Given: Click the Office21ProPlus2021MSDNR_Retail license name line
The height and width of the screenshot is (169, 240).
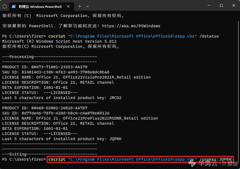Looking at the screenshot, I should (x=80, y=118).
